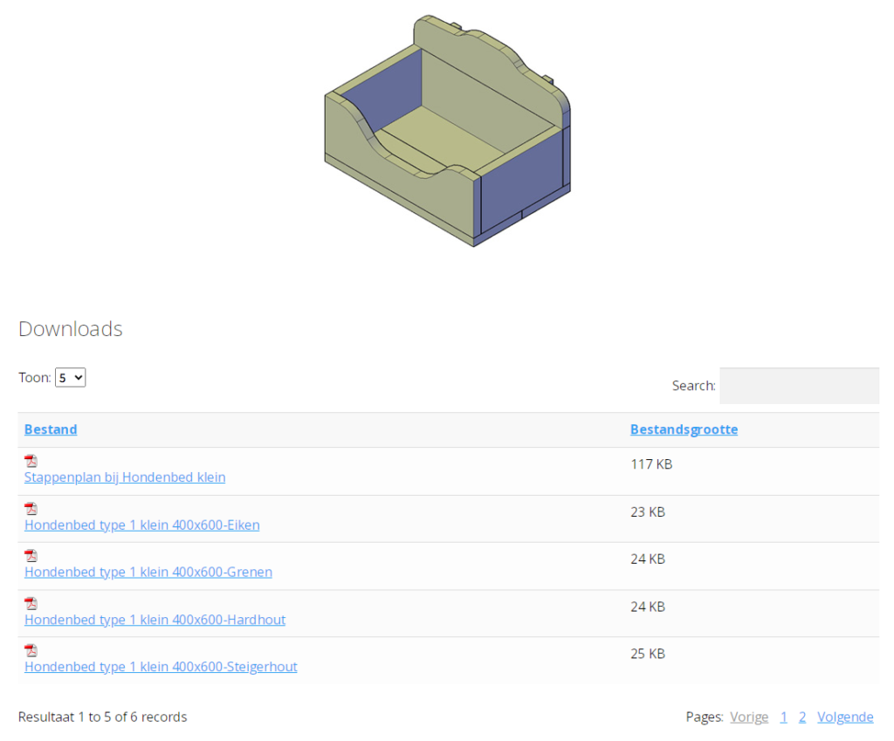The height and width of the screenshot is (741, 894).
Task: Click the 3D dog bed drawing image
Action: coord(447,131)
